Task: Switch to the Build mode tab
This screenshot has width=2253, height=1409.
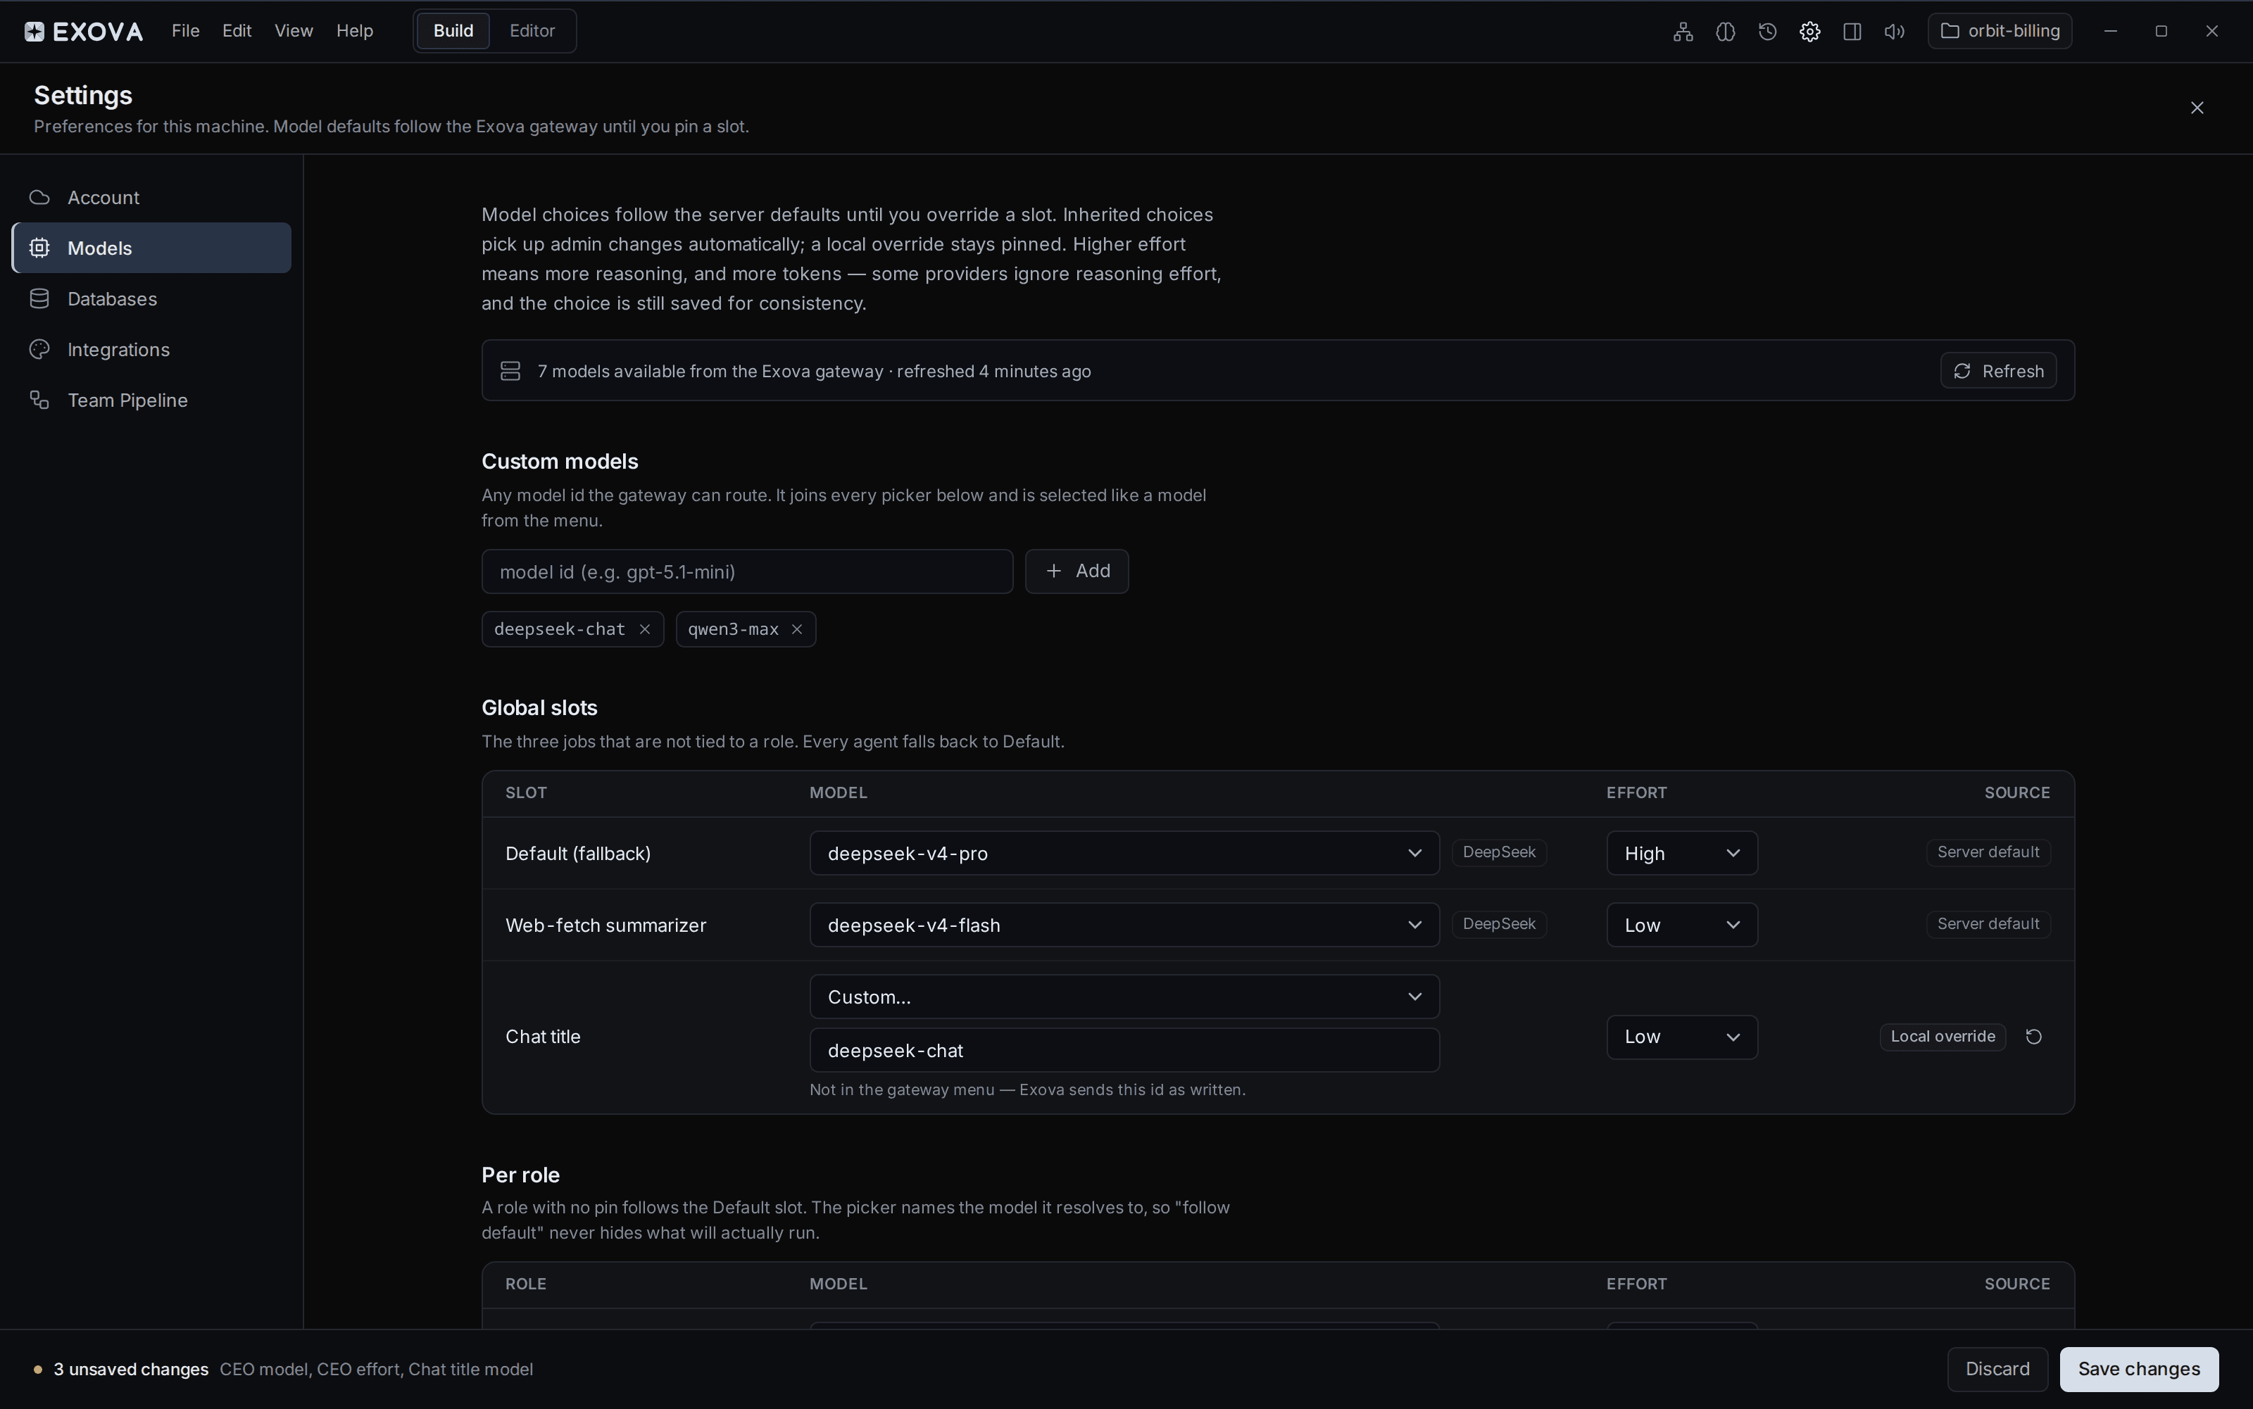Action: pyautogui.click(x=453, y=31)
